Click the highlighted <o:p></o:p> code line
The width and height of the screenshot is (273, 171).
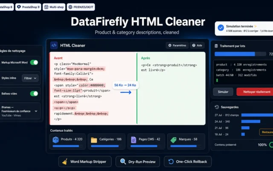pyautogui.click(x=64, y=108)
